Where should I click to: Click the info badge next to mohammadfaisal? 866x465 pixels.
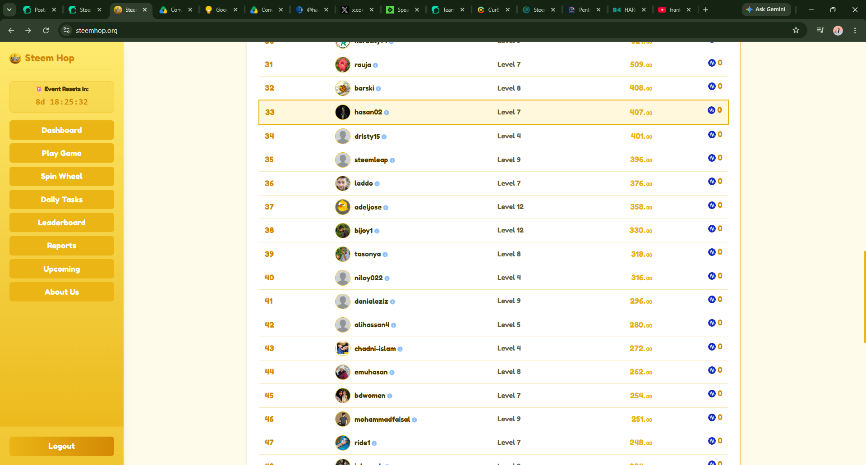[415, 420]
